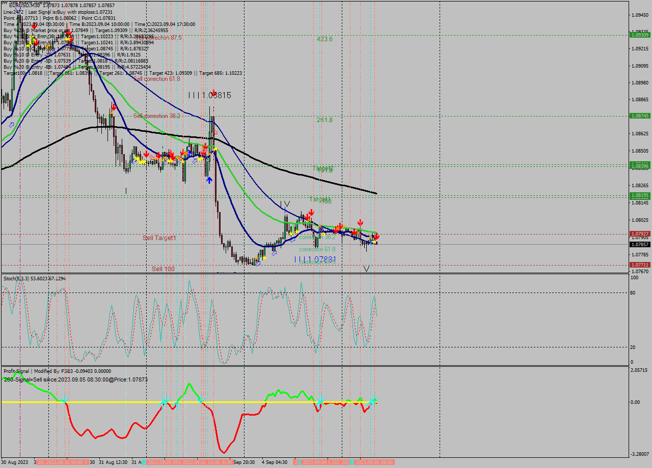This screenshot has height=468, width=652.
Task: Click the 'Target2' green label
Action: click(x=323, y=168)
